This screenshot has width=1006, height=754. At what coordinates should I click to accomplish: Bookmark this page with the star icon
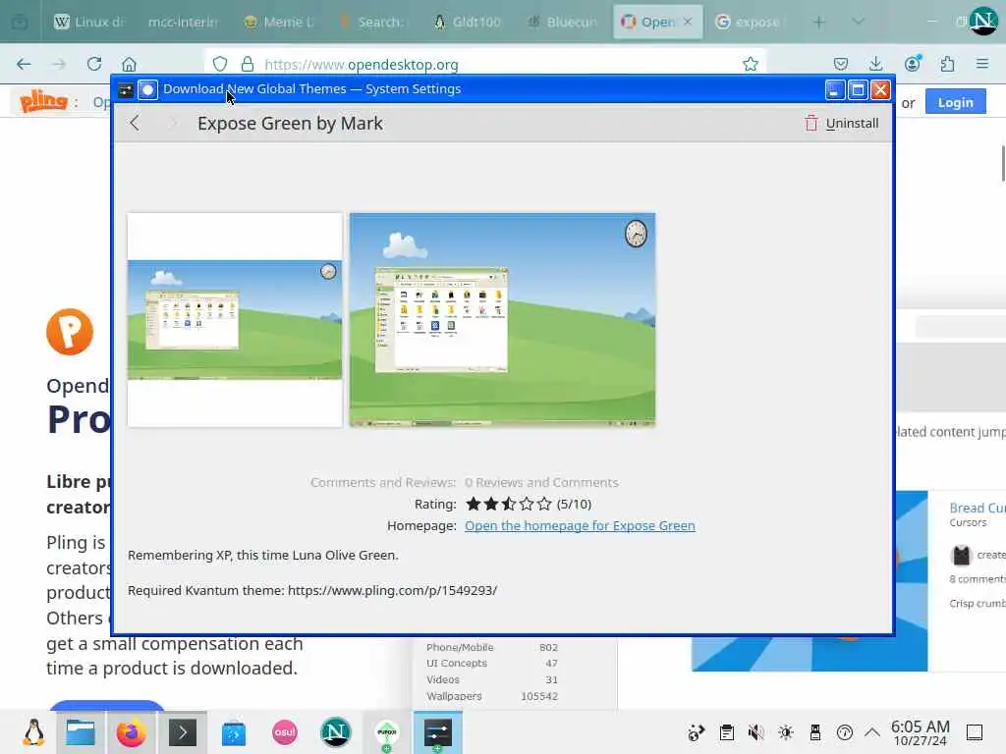[x=750, y=64]
